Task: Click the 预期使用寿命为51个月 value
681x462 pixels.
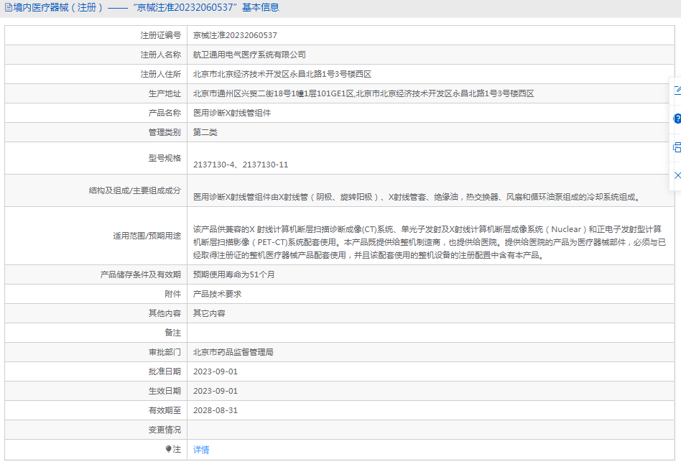Action: click(x=233, y=274)
